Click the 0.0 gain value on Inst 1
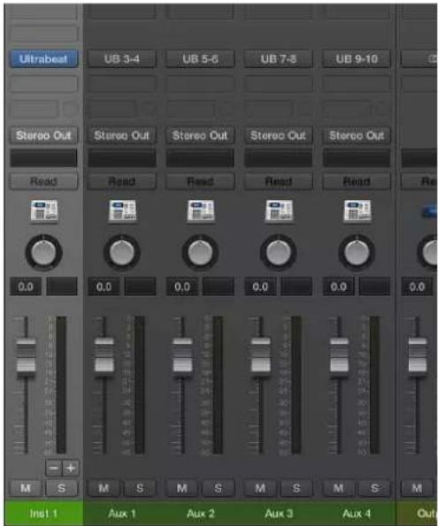This screenshot has width=438, height=526. 26,286
